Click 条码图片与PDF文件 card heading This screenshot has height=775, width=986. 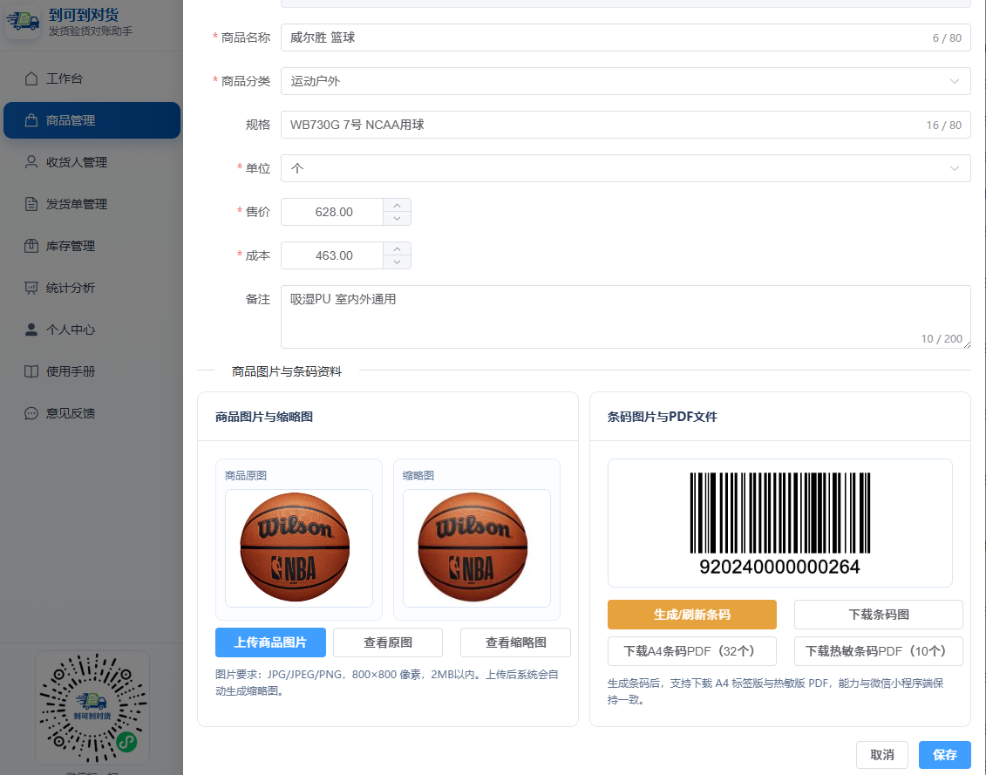pos(663,417)
